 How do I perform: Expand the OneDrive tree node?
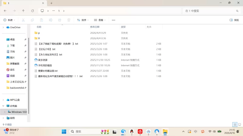coord(3,27)
